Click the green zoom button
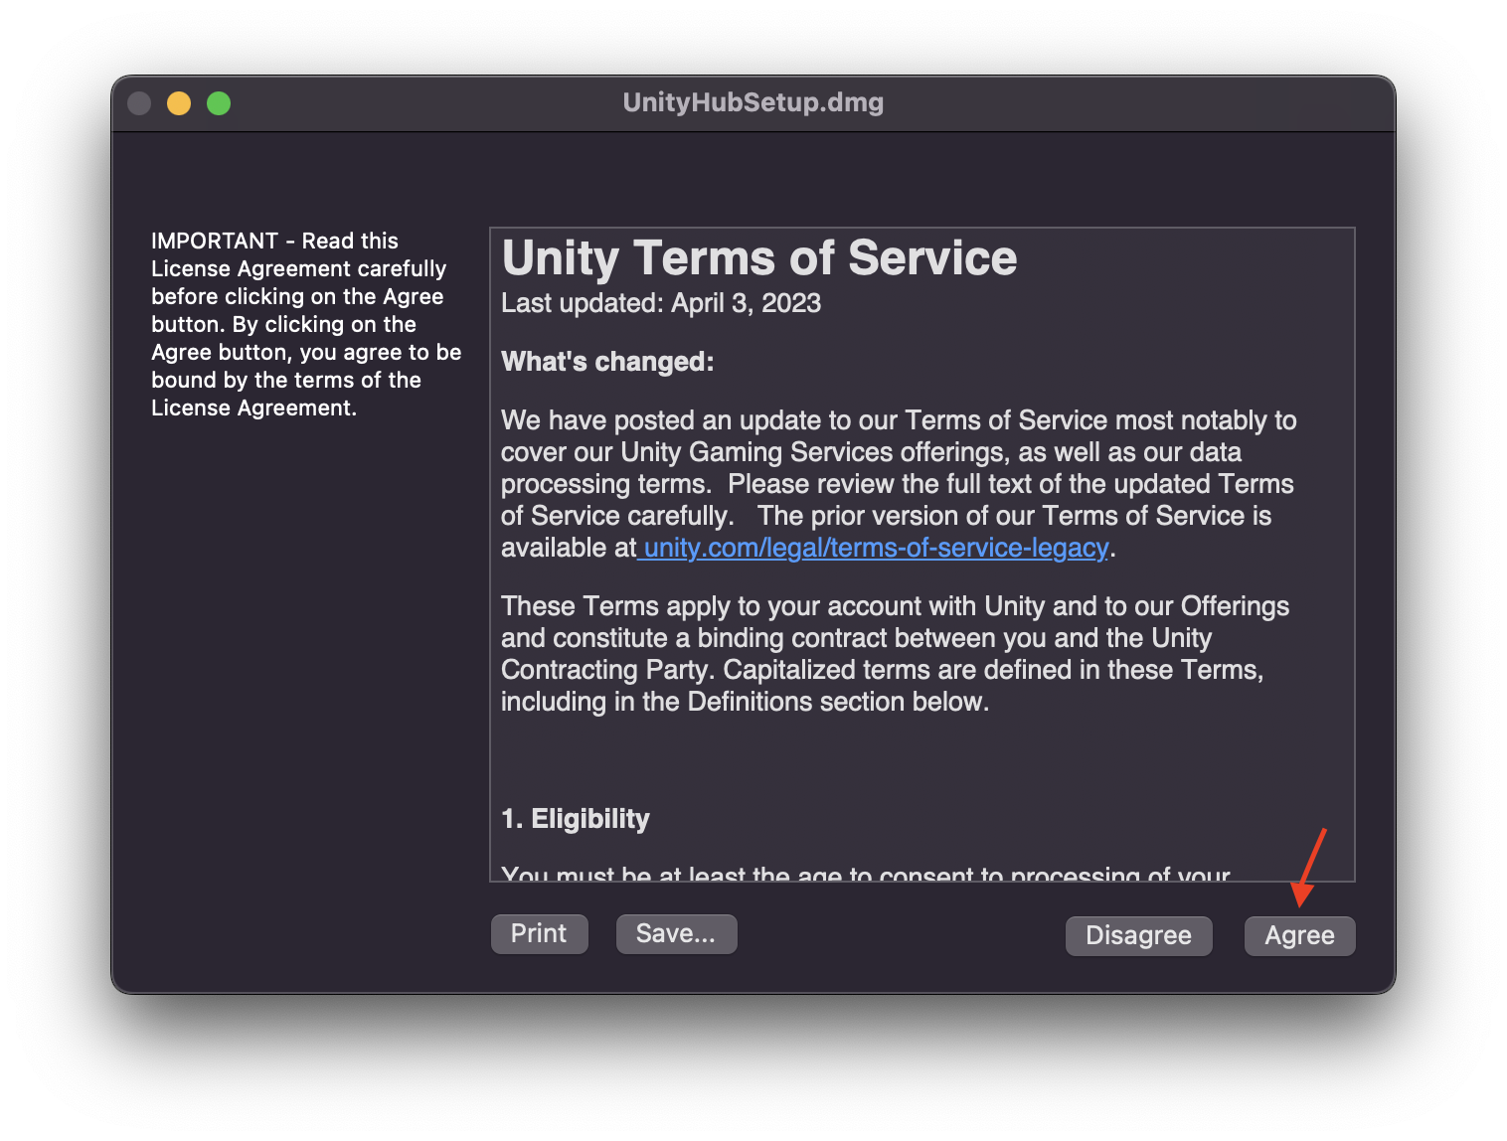Screen dimensions: 1507x1141 [x=219, y=102]
